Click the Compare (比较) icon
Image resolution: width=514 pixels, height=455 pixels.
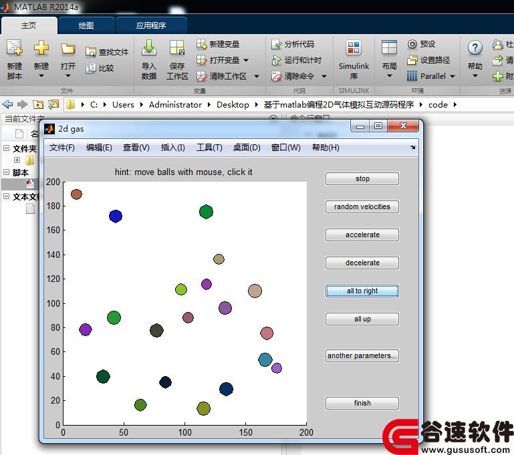point(91,68)
